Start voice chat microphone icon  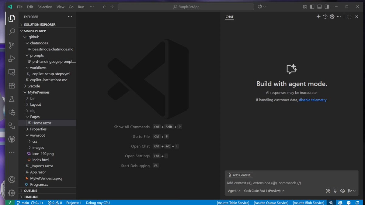pyautogui.click(x=335, y=191)
